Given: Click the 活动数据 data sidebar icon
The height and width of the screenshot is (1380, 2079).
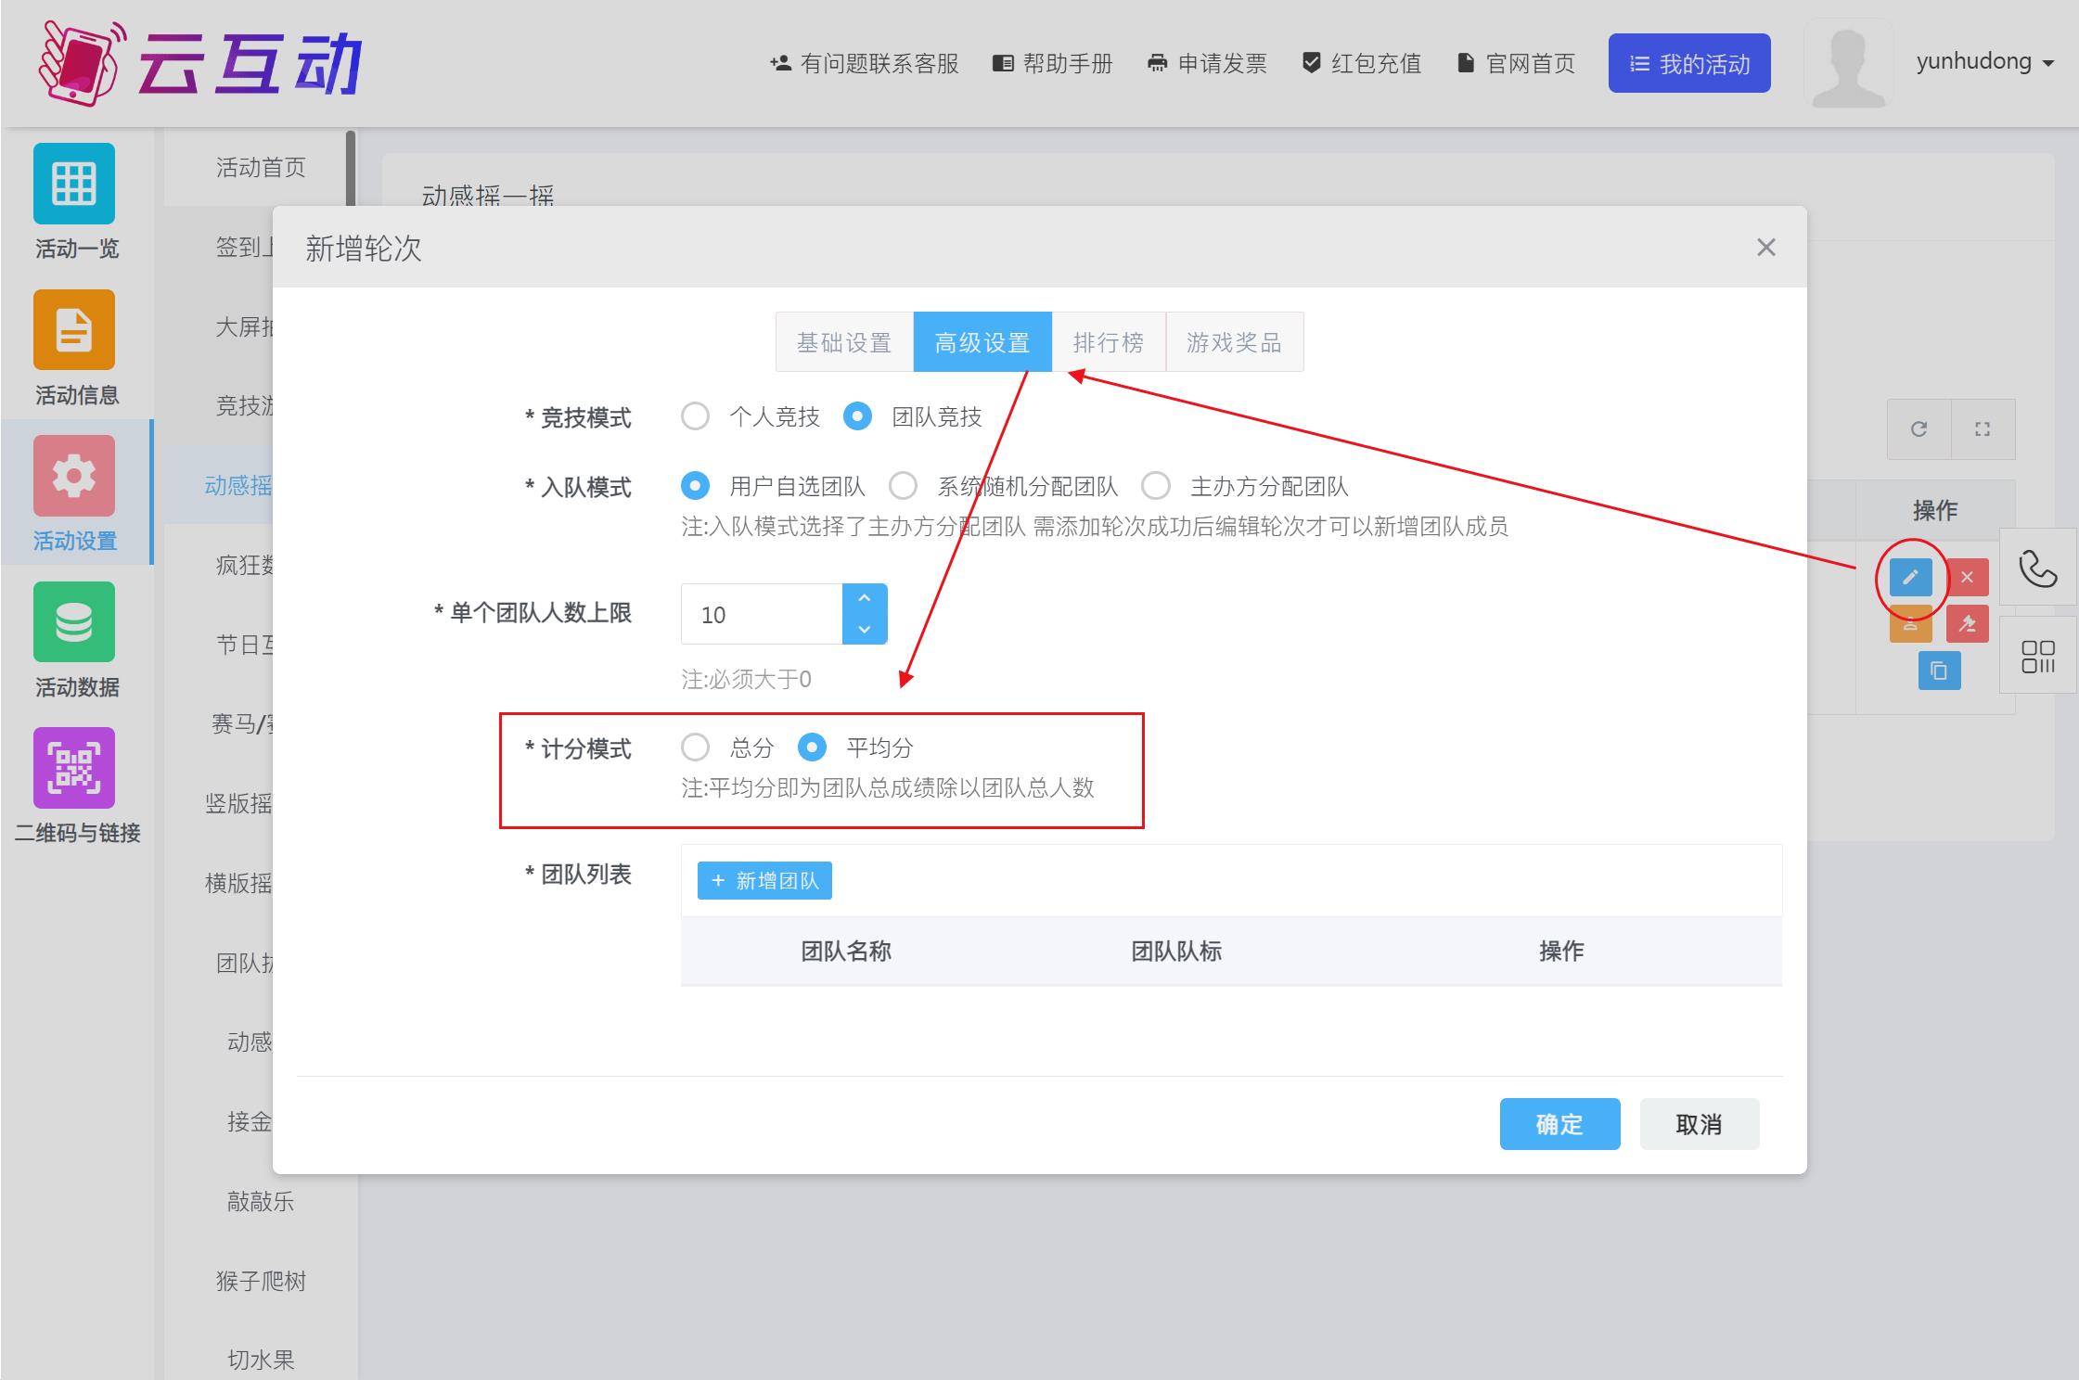Looking at the screenshot, I should (73, 622).
